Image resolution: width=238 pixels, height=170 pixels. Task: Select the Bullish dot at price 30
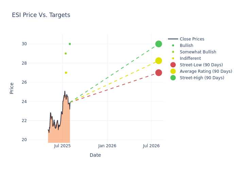(70, 44)
